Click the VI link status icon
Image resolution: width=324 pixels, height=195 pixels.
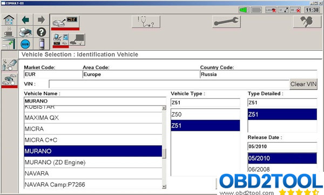283,10
